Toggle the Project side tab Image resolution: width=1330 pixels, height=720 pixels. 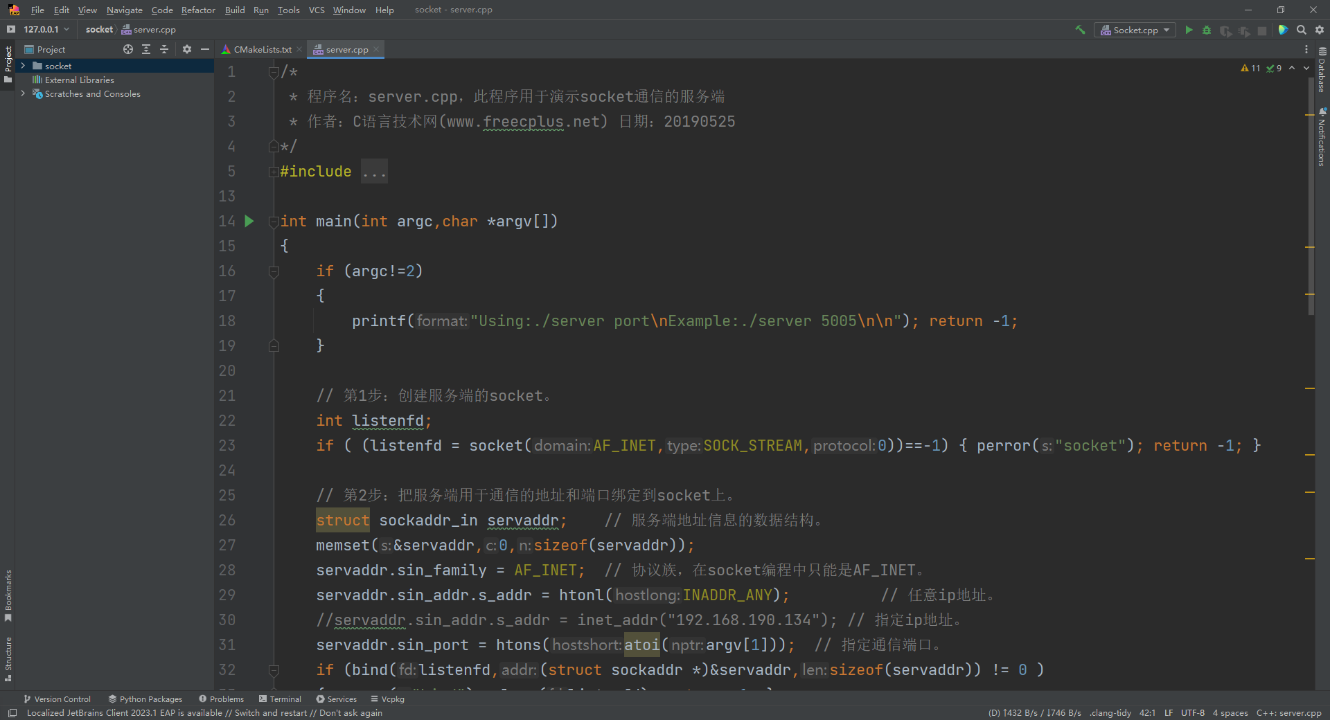click(x=8, y=64)
